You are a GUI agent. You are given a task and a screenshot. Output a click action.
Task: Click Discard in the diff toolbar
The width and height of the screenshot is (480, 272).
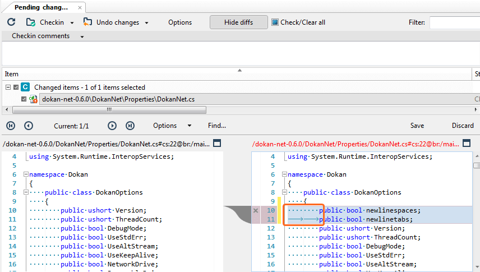(x=463, y=126)
